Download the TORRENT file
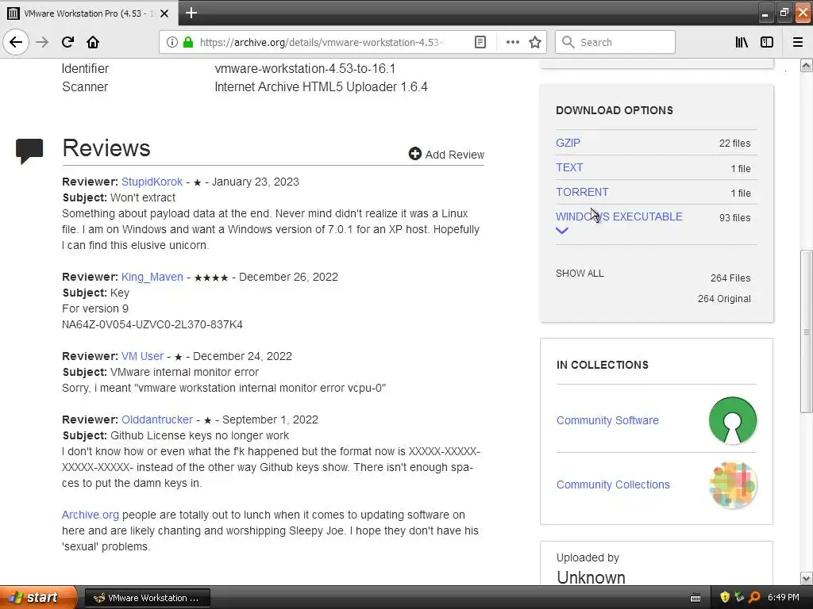The width and height of the screenshot is (813, 609). [x=582, y=192]
